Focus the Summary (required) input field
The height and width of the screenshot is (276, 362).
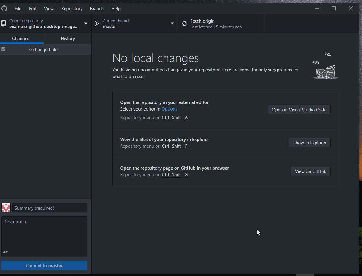coord(50,208)
